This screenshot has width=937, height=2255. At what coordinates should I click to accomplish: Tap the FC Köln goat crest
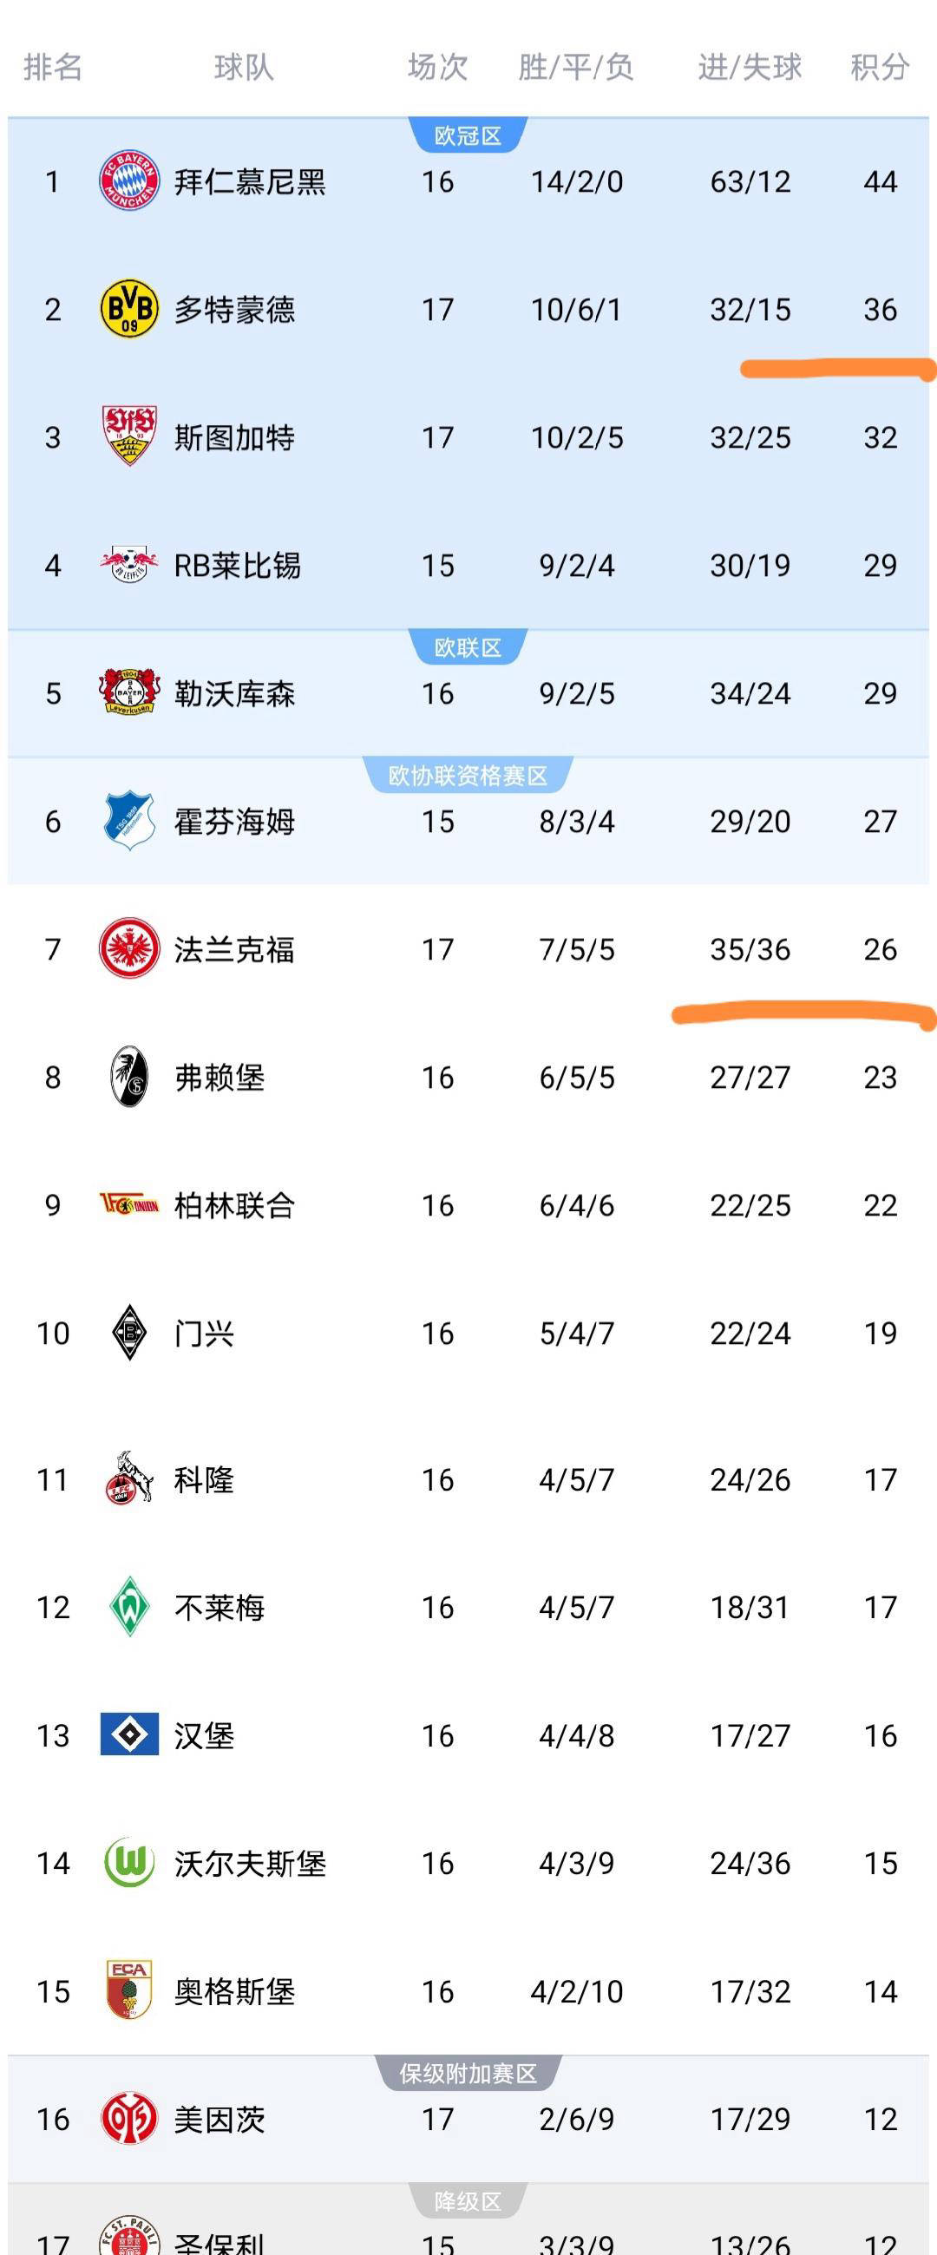click(128, 1478)
